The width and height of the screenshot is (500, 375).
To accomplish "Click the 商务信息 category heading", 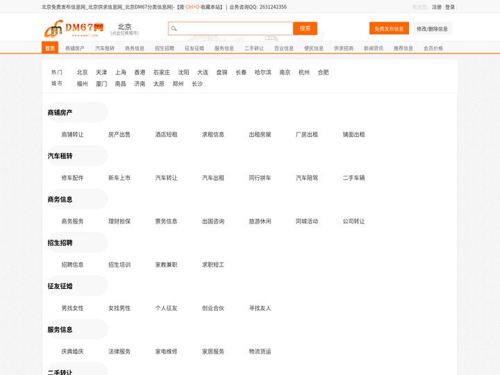I will (x=60, y=199).
